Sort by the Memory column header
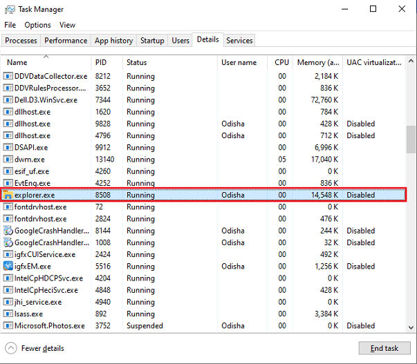The height and width of the screenshot is (364, 417). 317,62
